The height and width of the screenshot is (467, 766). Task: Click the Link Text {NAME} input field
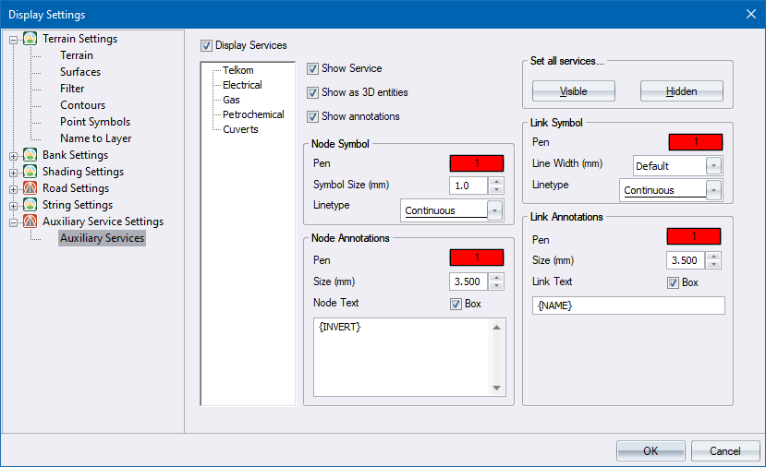(628, 305)
